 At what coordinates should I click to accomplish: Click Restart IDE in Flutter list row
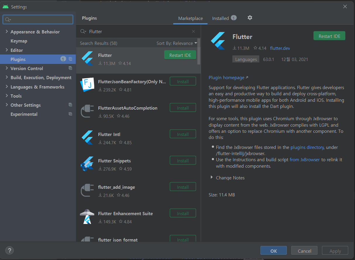pyautogui.click(x=180, y=55)
